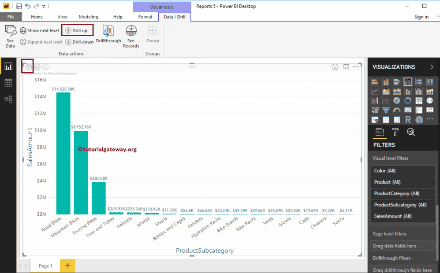Select the donut chart visualization
The image size is (440, 273).
click(408, 101)
